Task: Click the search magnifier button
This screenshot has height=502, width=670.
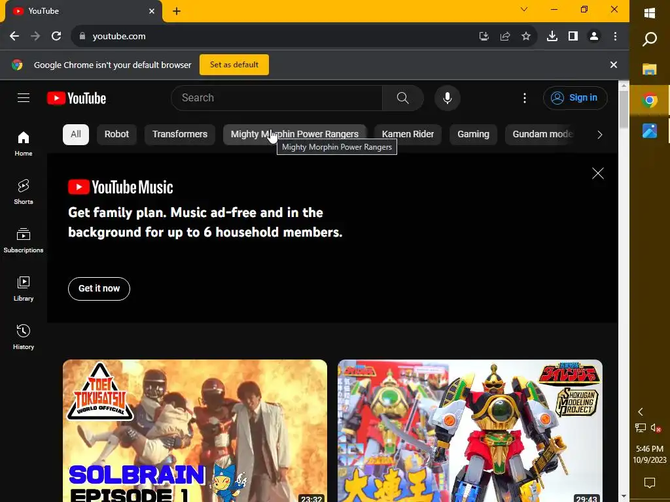Action: tap(402, 98)
